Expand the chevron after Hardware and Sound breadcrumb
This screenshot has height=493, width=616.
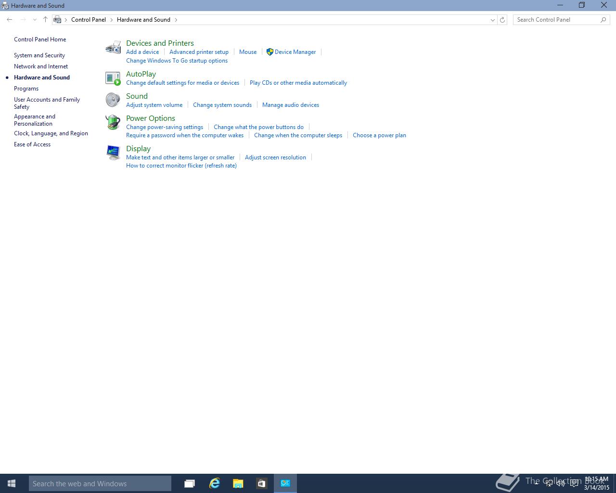[x=176, y=20]
